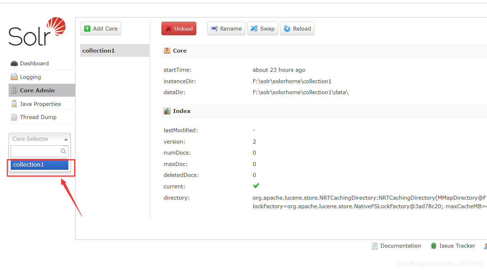Click the directory label

point(176,198)
